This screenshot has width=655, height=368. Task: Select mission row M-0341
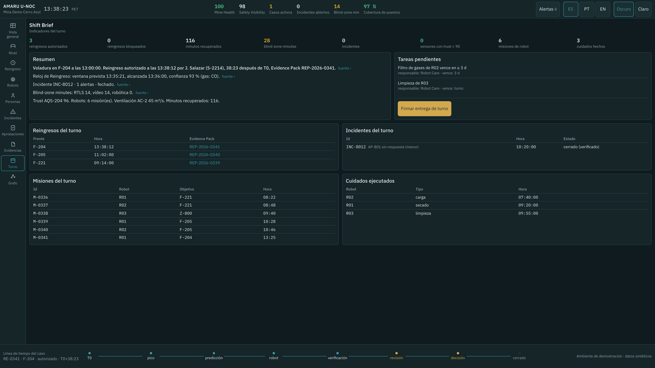coord(184,237)
